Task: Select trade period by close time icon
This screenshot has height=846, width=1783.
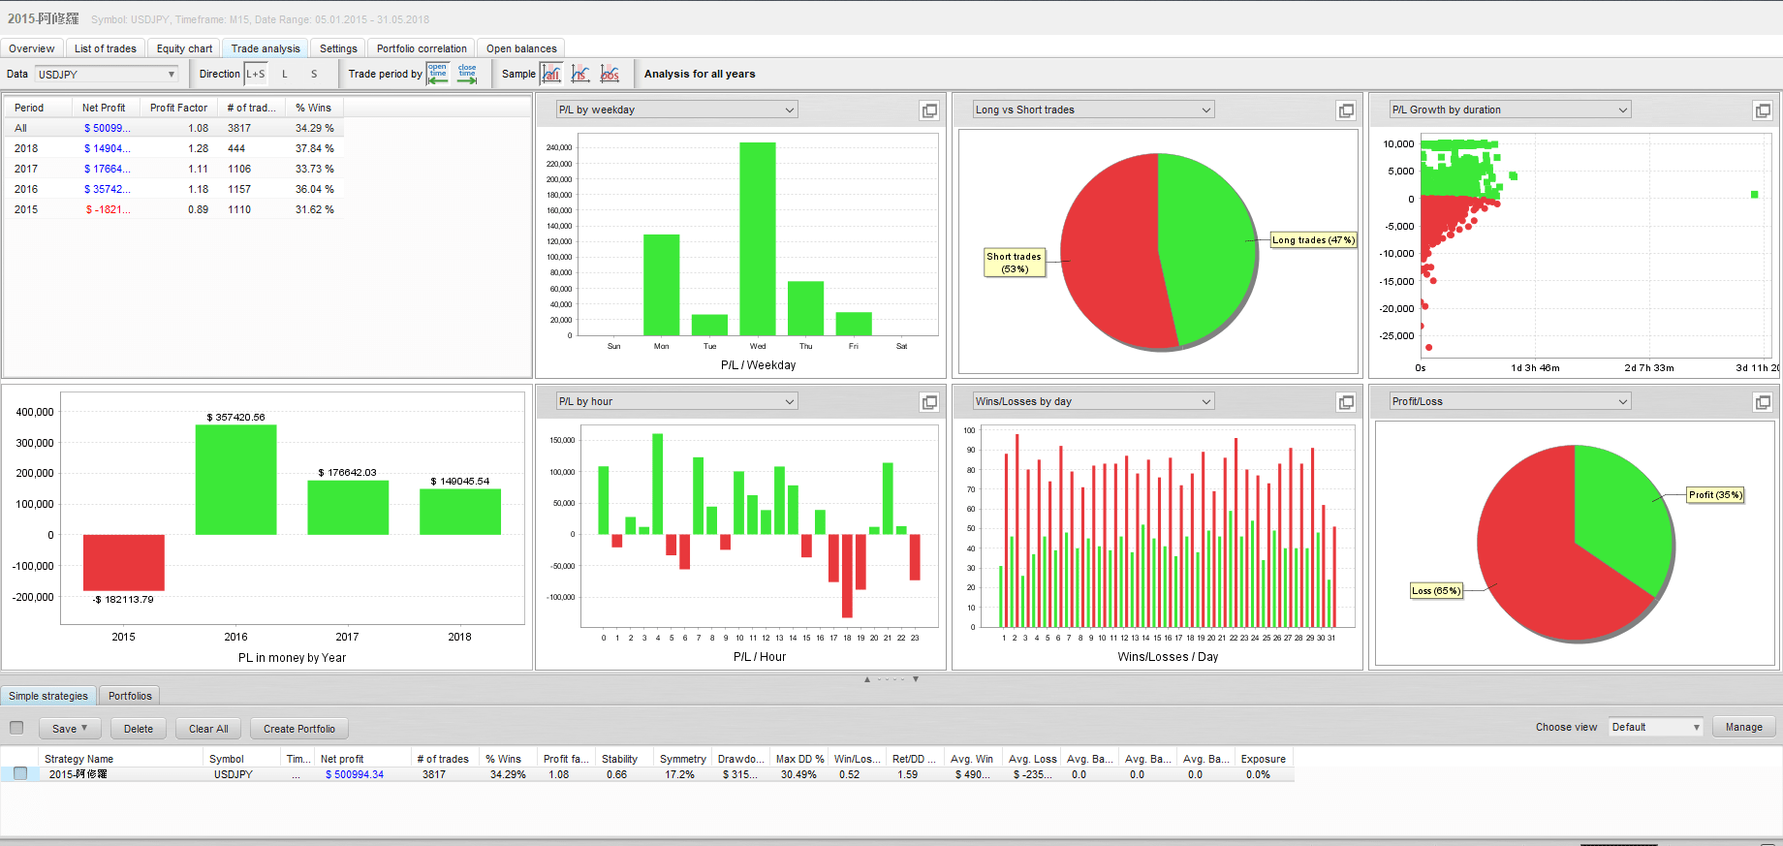Action: click(467, 74)
